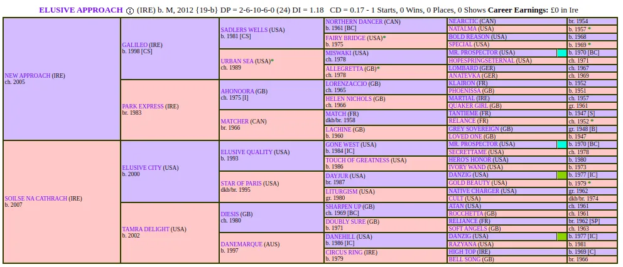Go to SHARPEN UP pedigree
The image size is (623, 267).
point(344,207)
